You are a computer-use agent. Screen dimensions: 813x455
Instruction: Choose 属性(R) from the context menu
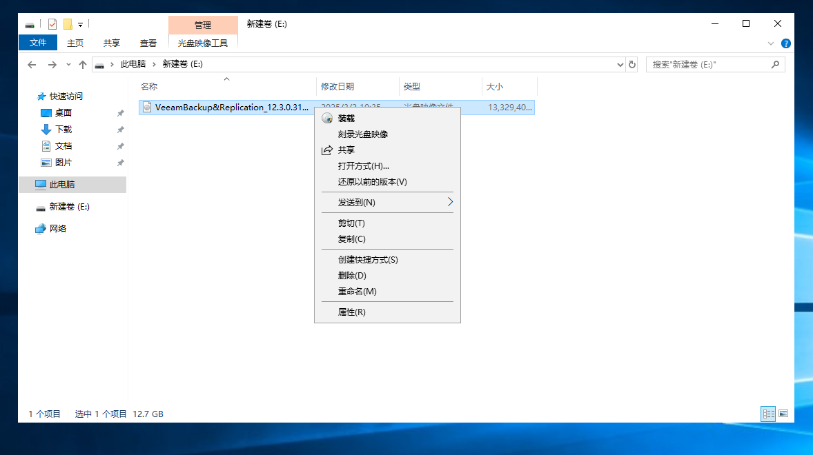click(x=387, y=312)
